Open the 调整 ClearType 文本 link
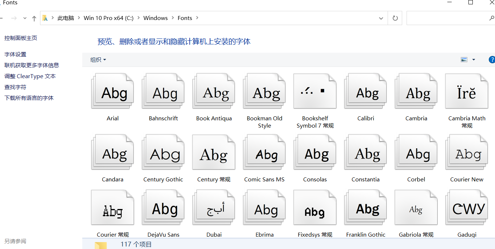 point(30,76)
